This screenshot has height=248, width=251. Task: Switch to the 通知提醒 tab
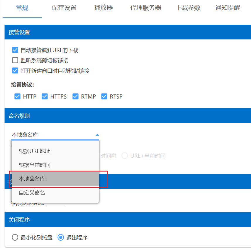click(228, 8)
